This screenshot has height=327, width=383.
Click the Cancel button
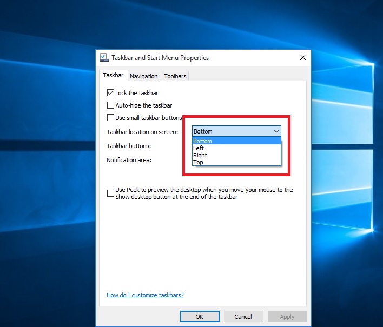click(243, 317)
